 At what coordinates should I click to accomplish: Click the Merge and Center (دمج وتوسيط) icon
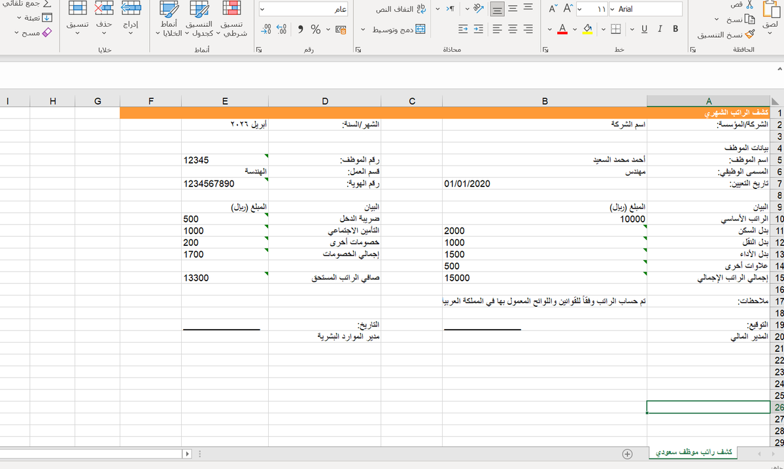(420, 29)
